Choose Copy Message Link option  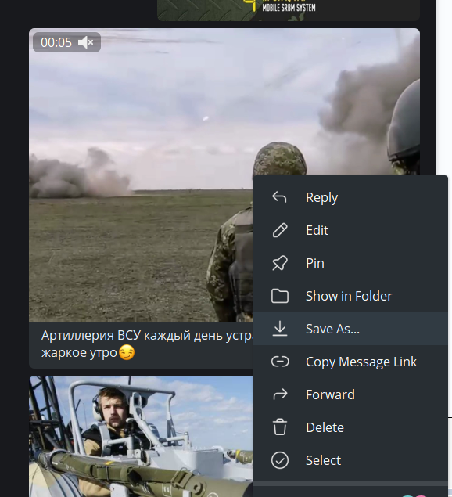point(350,362)
